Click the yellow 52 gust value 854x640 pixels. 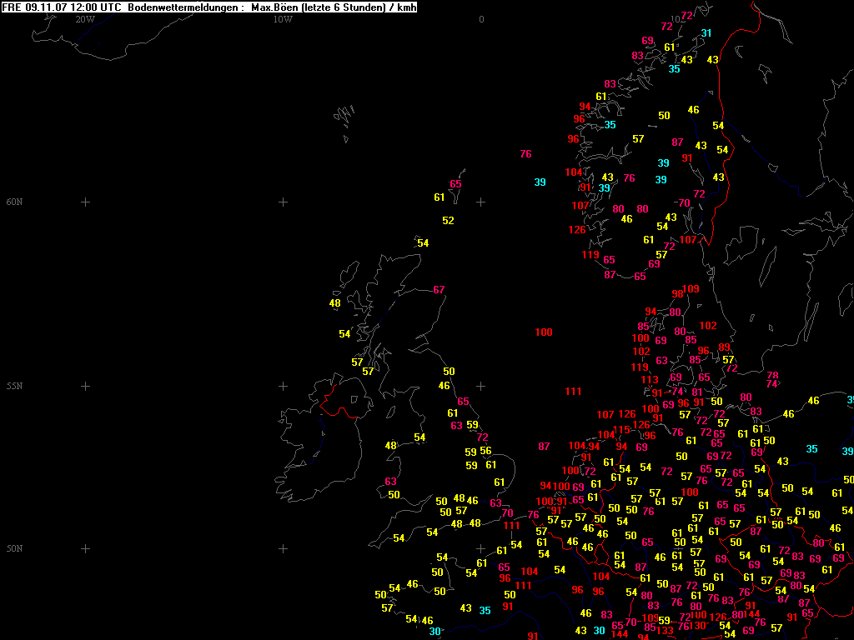coord(449,221)
